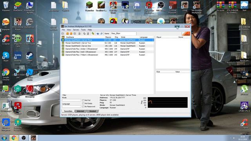The image size is (251, 141).
Task: Sort servers by Mode column header
Action: pos(129,37)
